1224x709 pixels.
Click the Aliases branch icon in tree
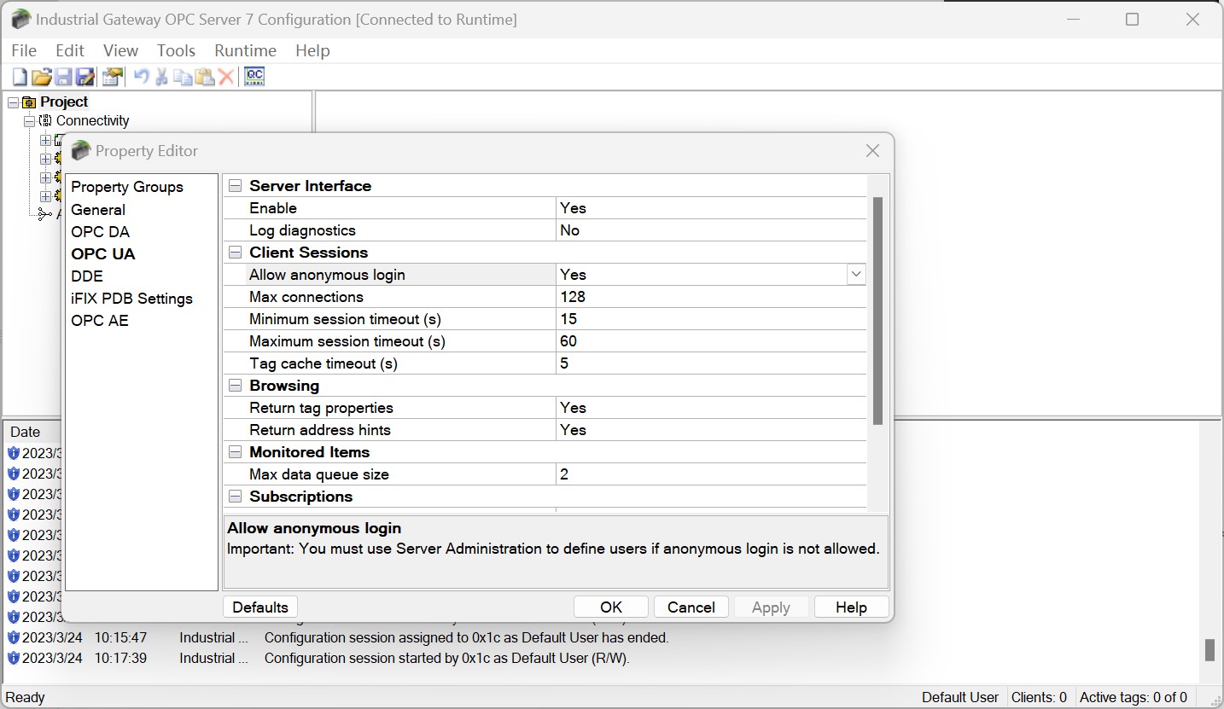(x=45, y=214)
